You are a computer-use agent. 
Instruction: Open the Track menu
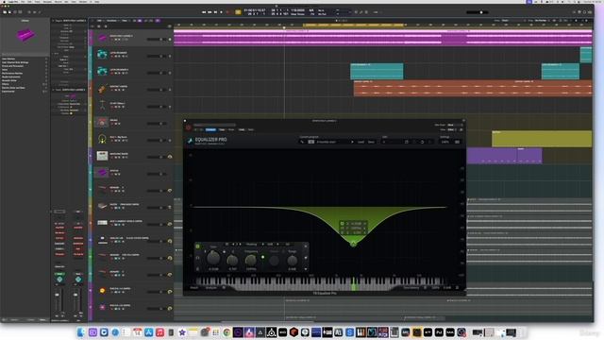(x=38, y=2)
